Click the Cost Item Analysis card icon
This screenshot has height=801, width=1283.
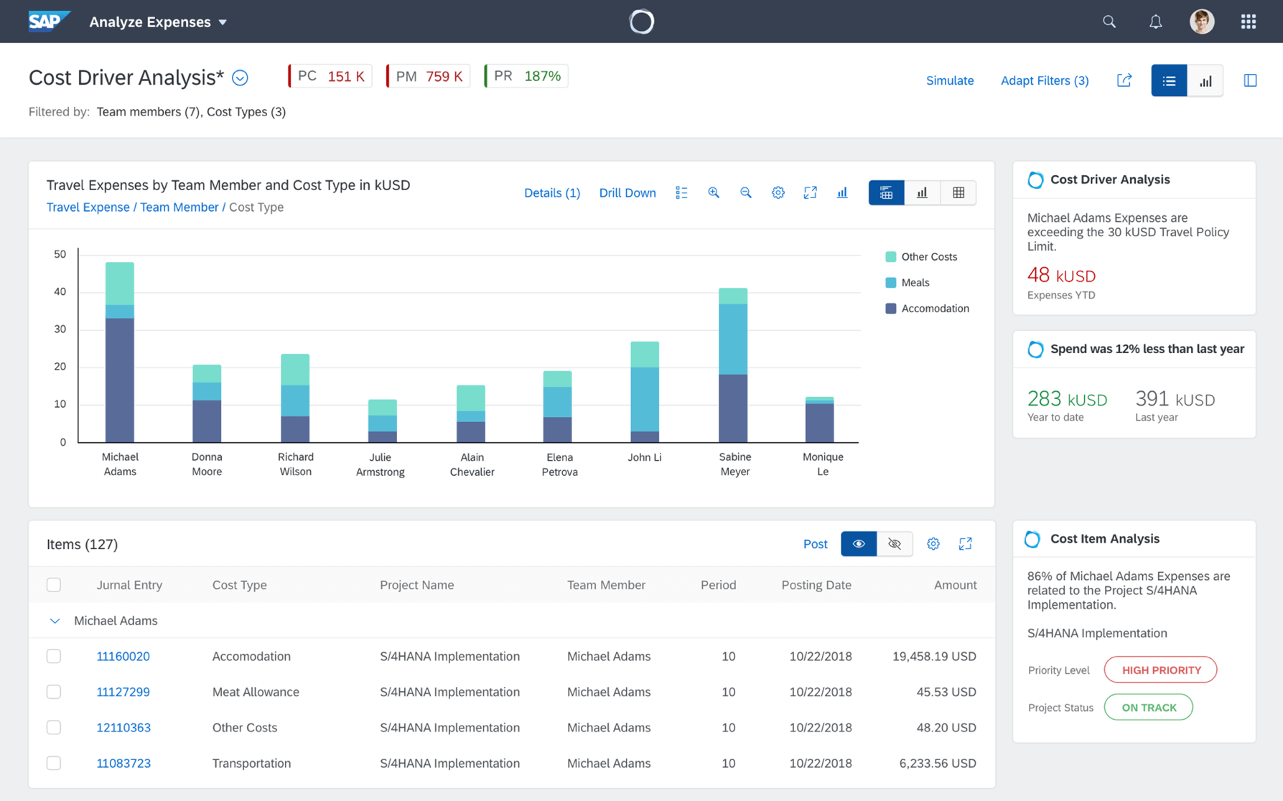(1032, 539)
